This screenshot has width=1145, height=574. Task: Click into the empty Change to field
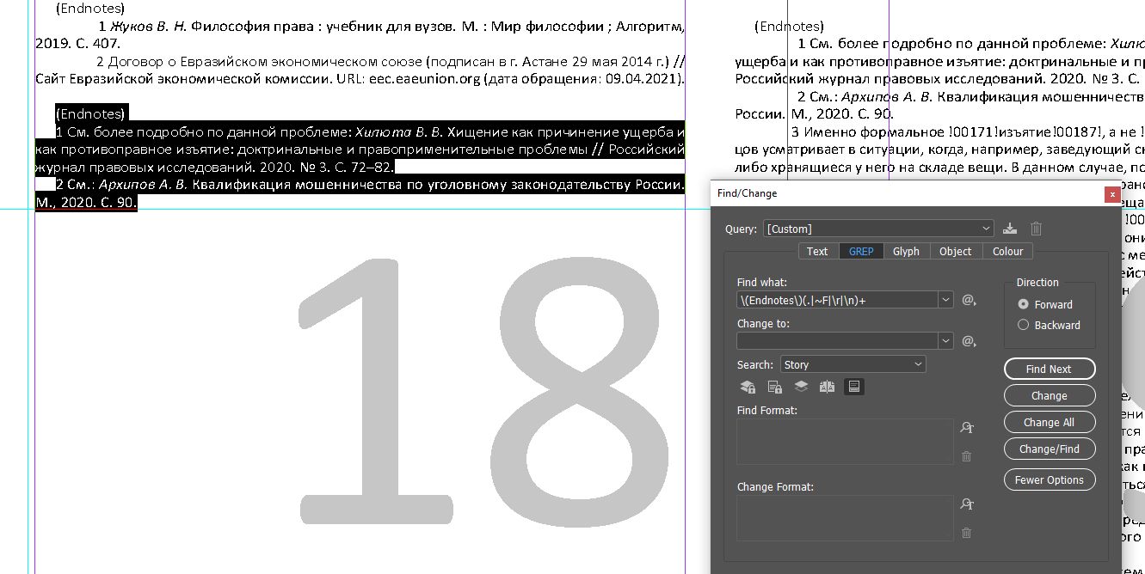point(838,341)
